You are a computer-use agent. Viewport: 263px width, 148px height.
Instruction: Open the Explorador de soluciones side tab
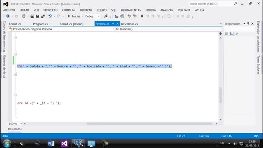[258, 37]
